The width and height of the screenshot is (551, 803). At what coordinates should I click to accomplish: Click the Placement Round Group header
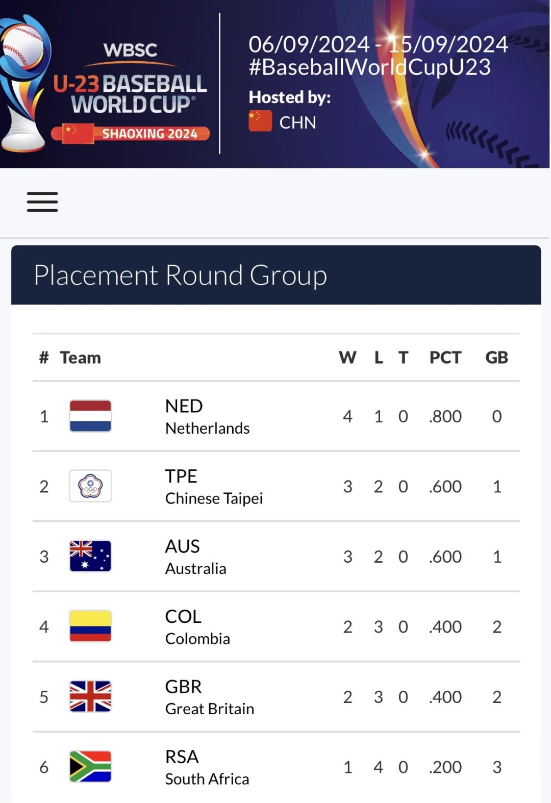(x=181, y=275)
